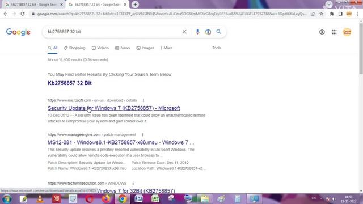363x204 pixels.
Task: Click the Google logo
Action: [18, 32]
